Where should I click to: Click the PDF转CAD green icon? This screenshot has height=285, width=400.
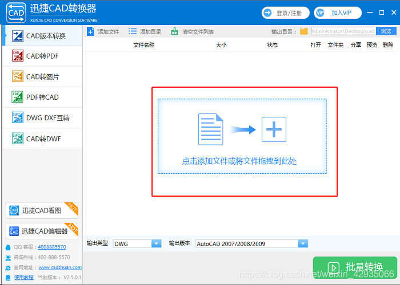click(18, 97)
